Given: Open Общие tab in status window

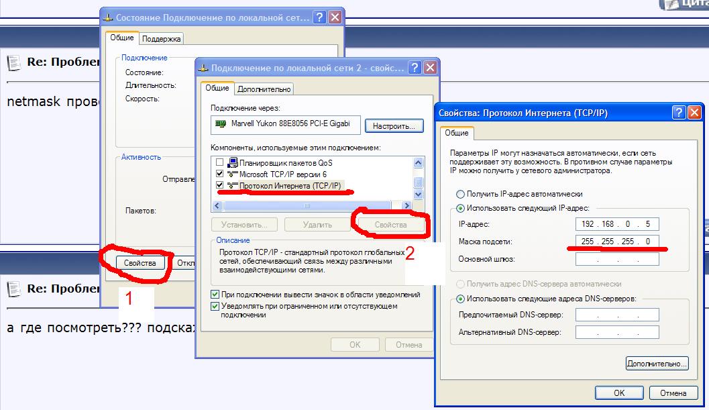Looking at the screenshot, I should (x=122, y=38).
